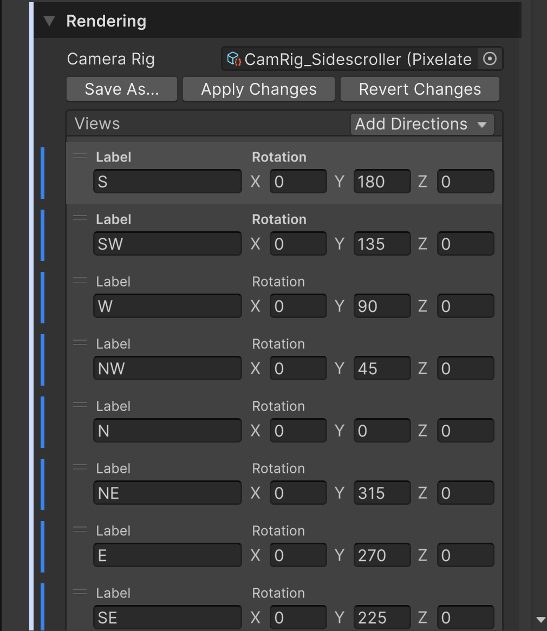547x631 pixels.
Task: Click the Label field containing NW
Action: coord(167,368)
